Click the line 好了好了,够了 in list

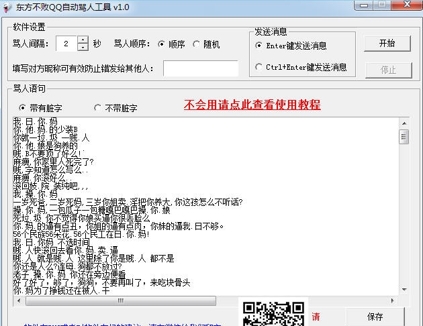point(101,282)
